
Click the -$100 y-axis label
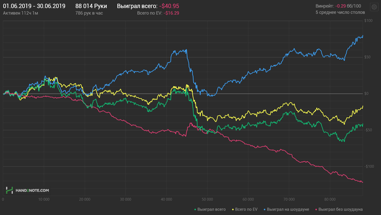[x=369, y=166]
